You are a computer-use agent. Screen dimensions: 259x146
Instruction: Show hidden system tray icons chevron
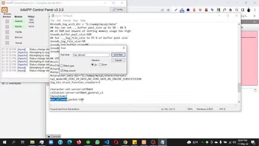(202, 142)
